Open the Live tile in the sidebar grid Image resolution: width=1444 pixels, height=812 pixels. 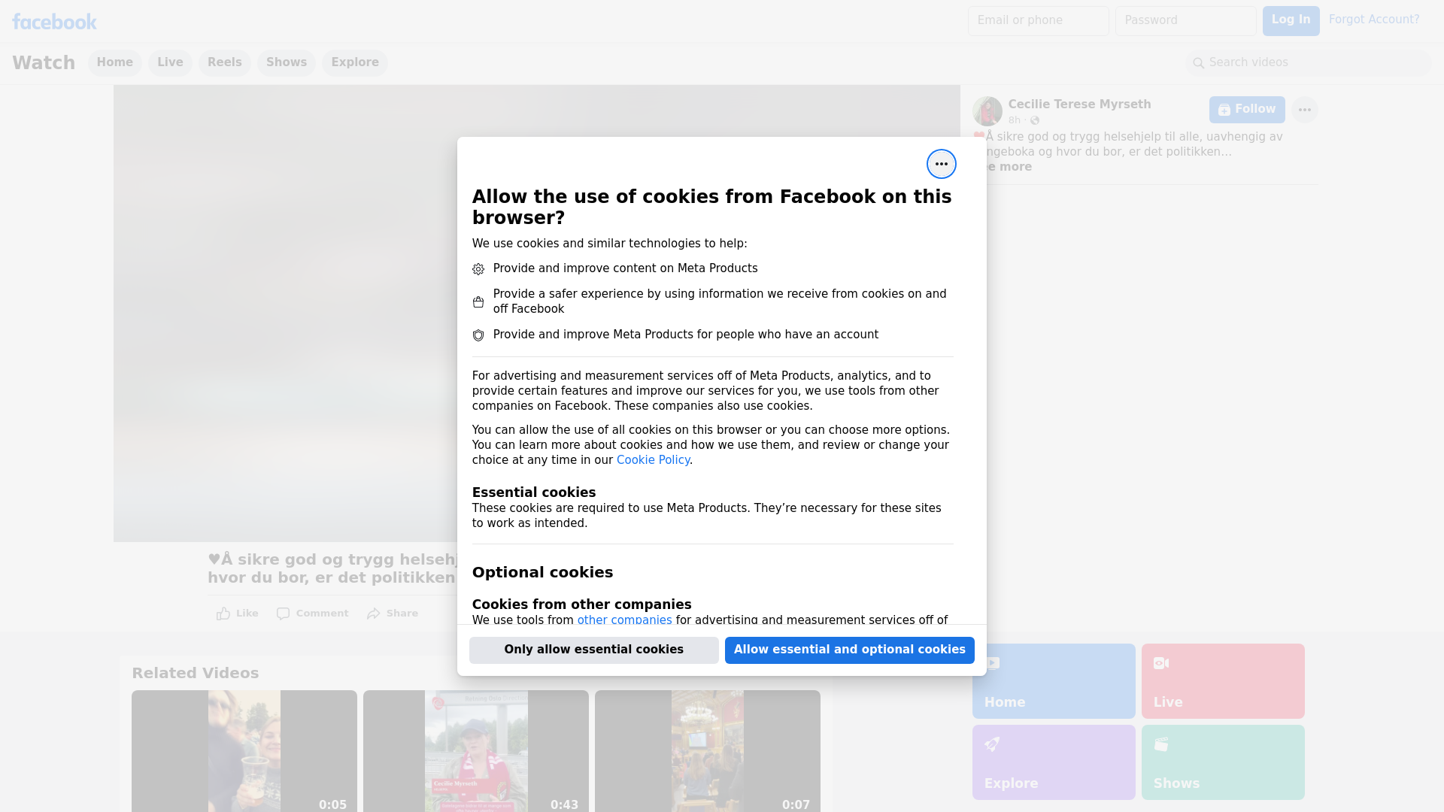coord(1223,681)
